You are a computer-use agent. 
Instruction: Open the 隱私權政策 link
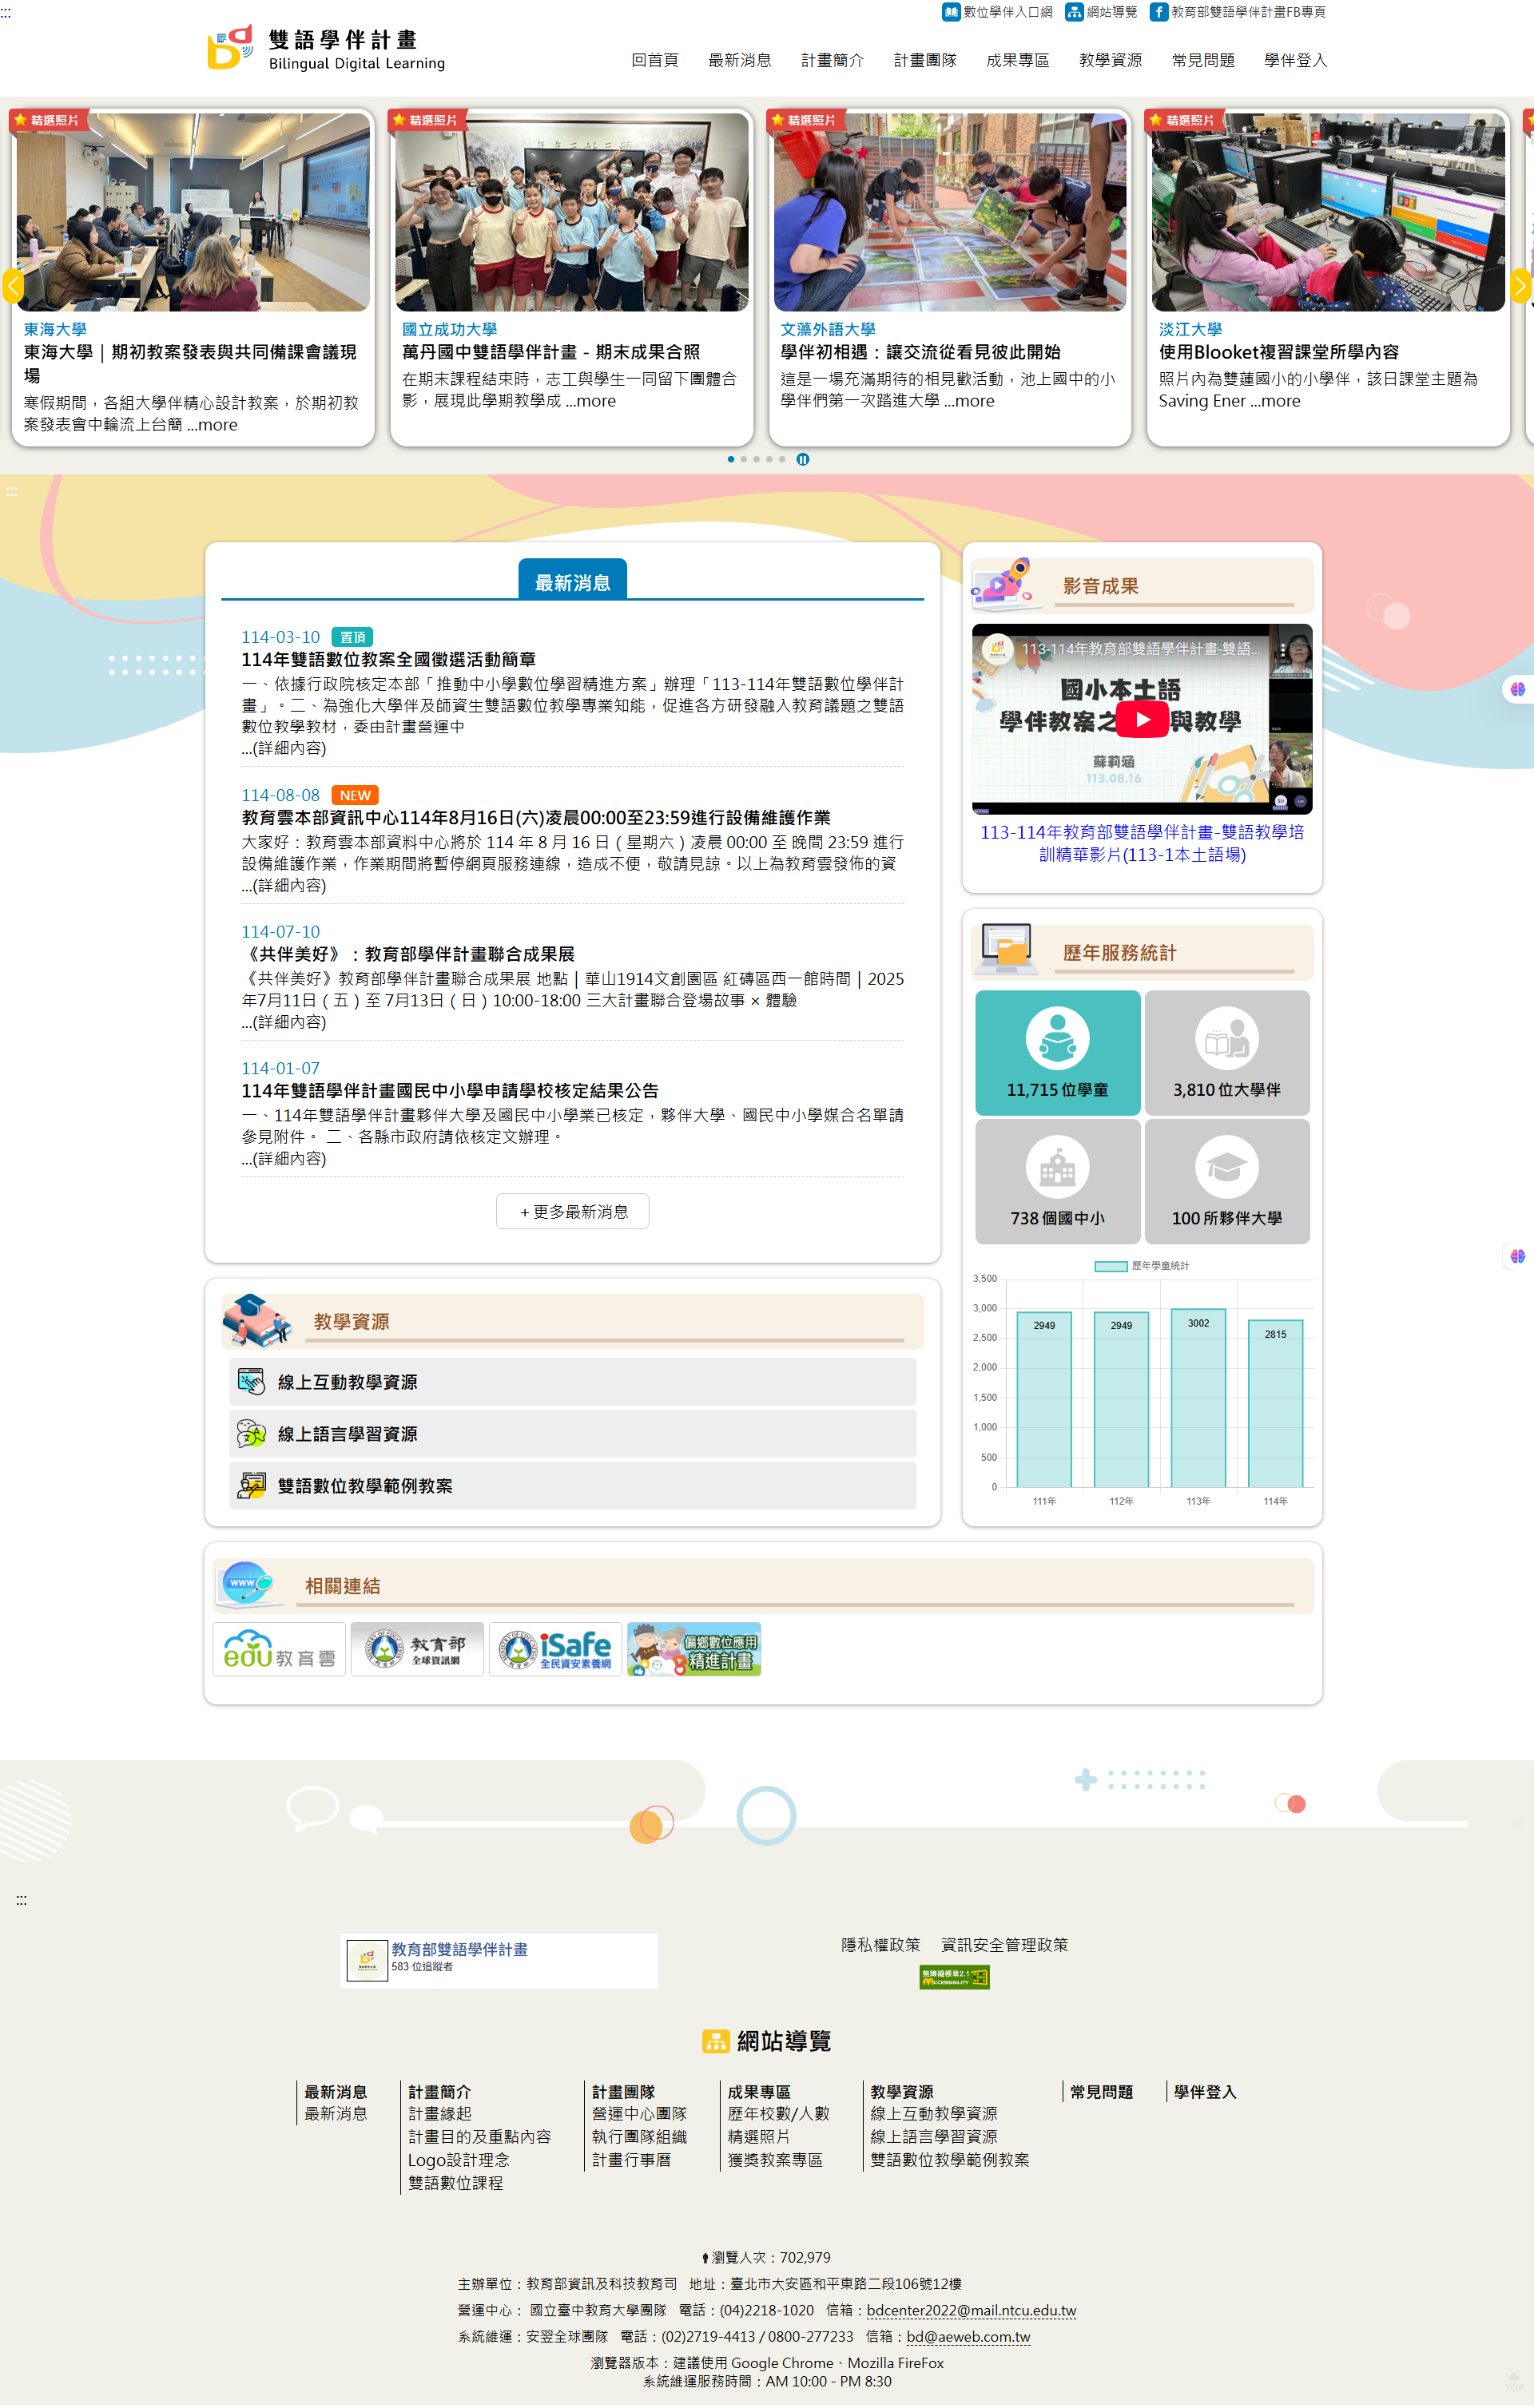pos(880,1945)
